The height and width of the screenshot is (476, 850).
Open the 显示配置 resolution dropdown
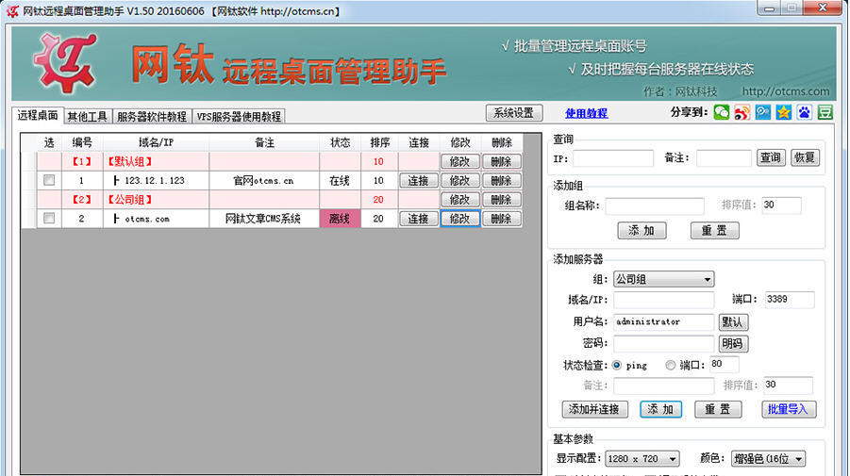[x=642, y=459]
